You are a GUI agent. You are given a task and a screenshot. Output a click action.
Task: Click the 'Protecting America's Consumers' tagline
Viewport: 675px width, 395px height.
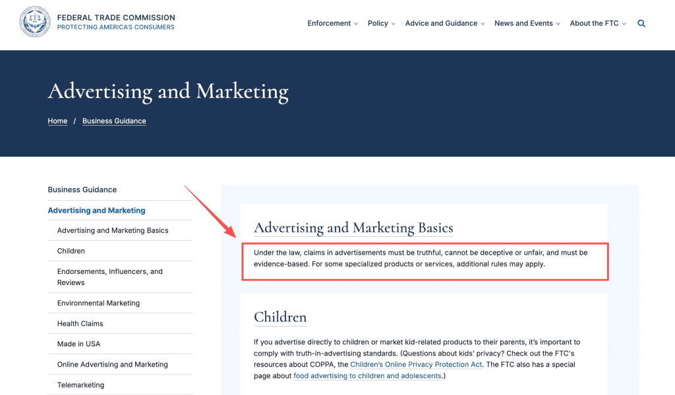click(x=116, y=27)
